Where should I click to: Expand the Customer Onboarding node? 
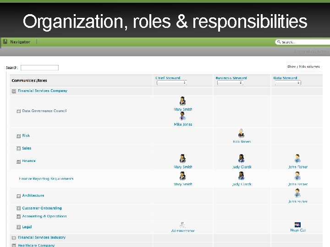point(18,209)
